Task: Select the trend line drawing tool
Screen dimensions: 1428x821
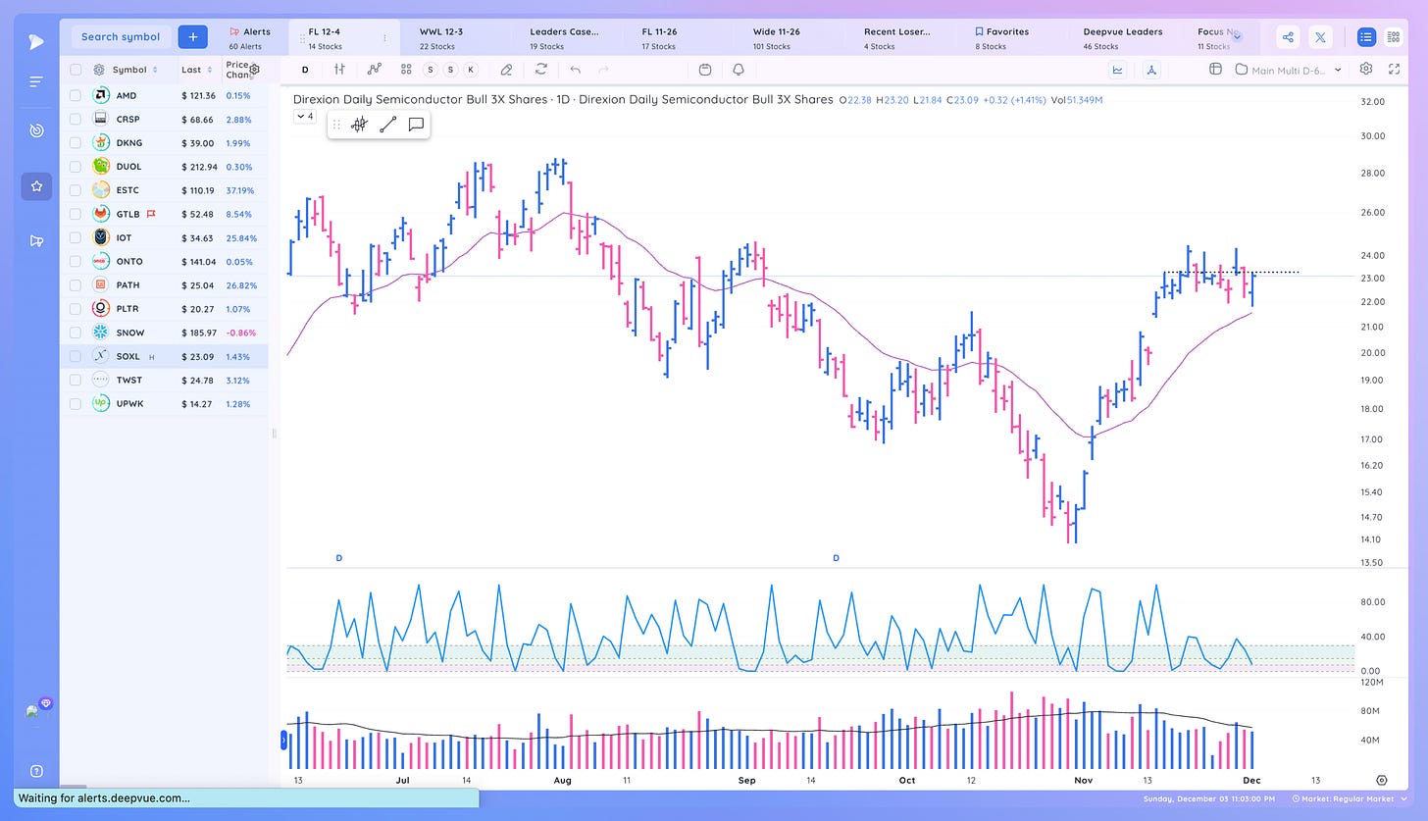Action: [388, 125]
